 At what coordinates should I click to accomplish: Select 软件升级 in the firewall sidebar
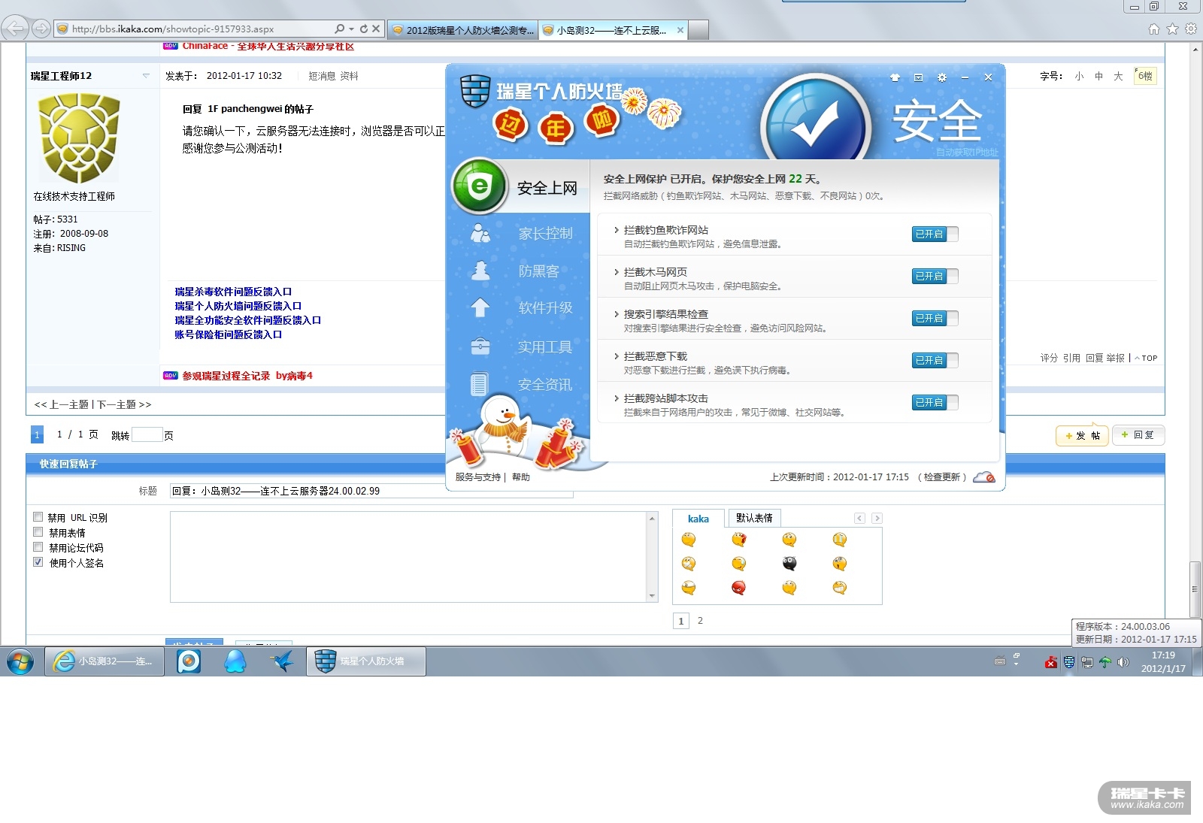[x=521, y=308]
